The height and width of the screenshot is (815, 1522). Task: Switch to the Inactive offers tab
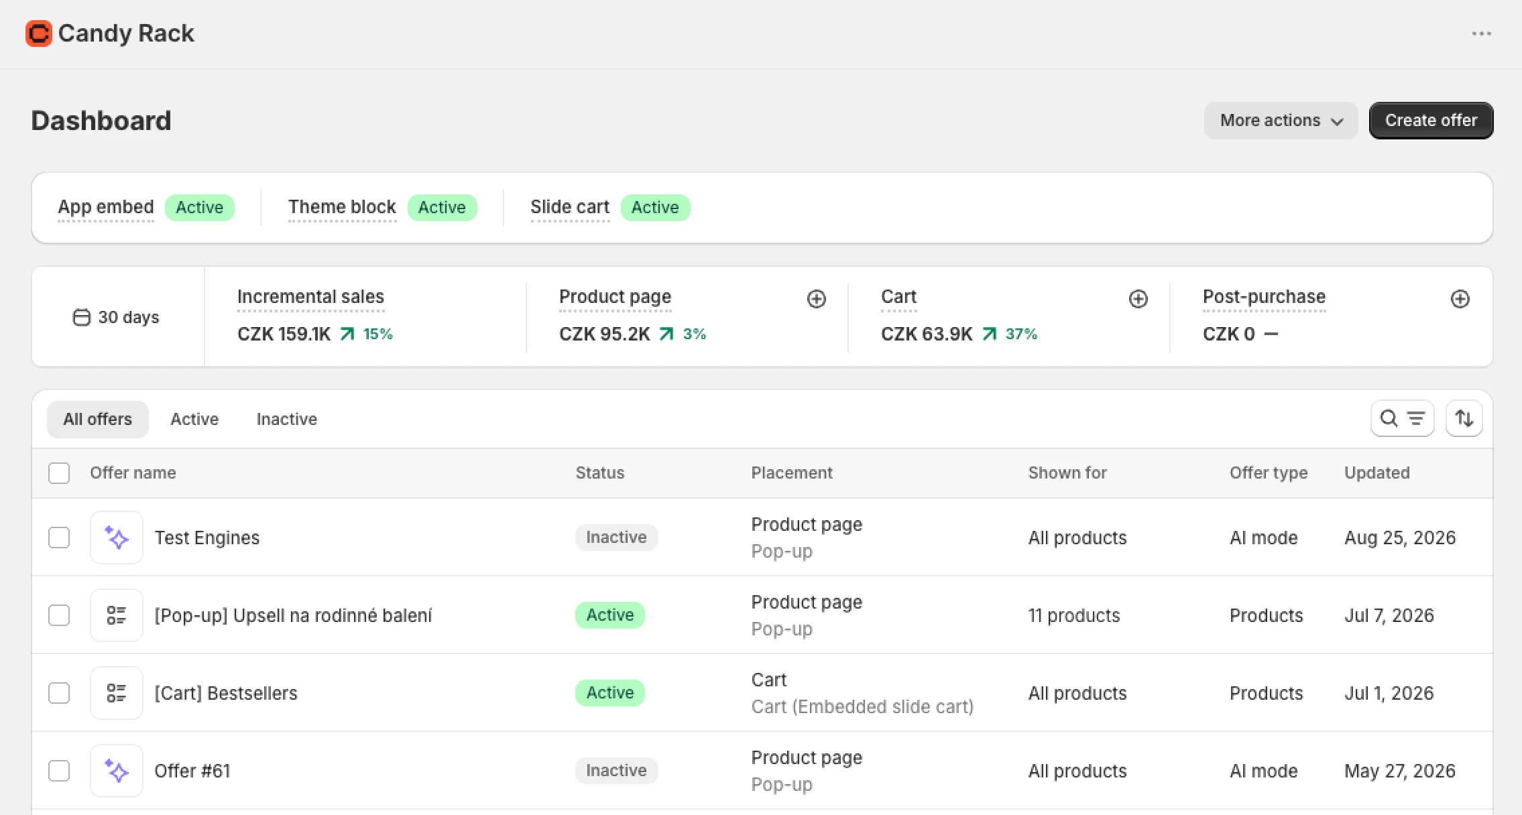tap(287, 420)
